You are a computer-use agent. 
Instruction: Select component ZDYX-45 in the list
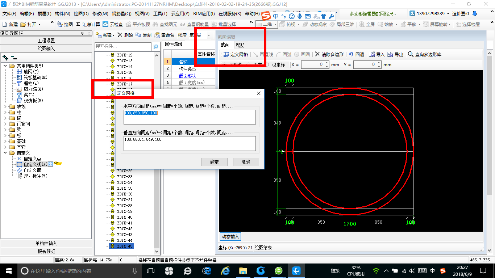point(121,246)
